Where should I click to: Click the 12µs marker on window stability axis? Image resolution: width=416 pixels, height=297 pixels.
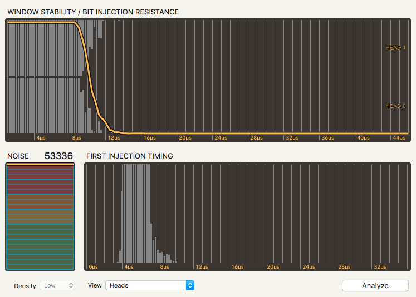click(x=114, y=137)
